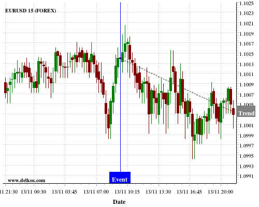Click the blue Event label box
The height and width of the screenshot is (207, 259).
(120, 178)
